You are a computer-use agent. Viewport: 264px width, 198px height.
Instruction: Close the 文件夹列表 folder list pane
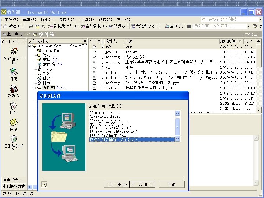(x=85, y=41)
